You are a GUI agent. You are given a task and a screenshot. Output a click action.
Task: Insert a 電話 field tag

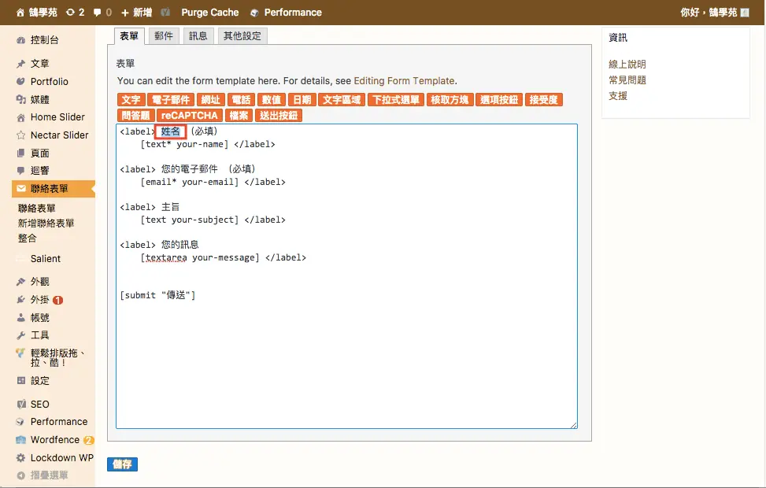coord(242,100)
